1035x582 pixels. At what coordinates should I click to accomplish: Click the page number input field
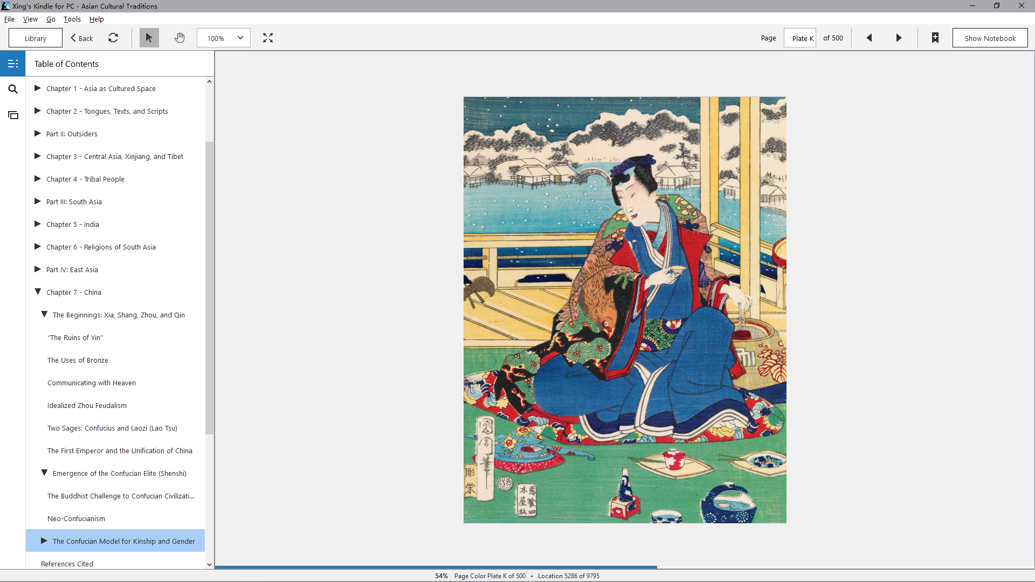tap(800, 38)
